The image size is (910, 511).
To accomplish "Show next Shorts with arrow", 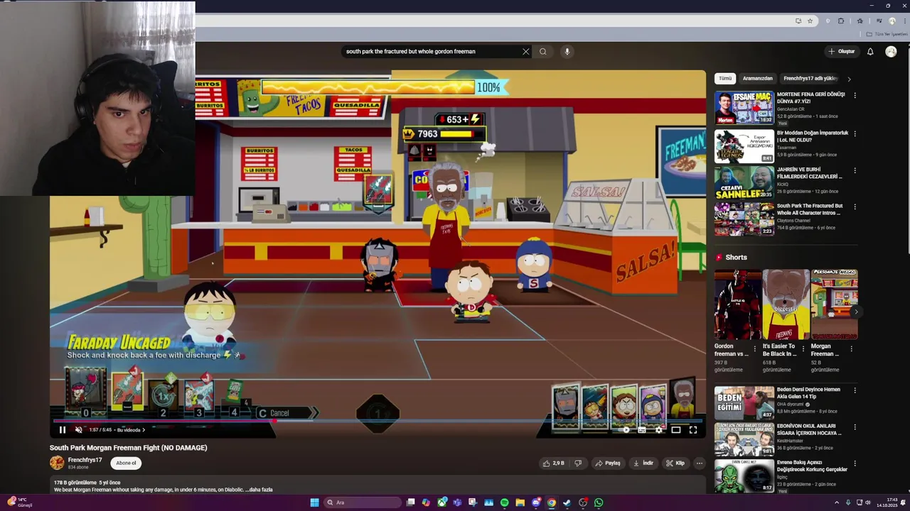I will coord(856,312).
